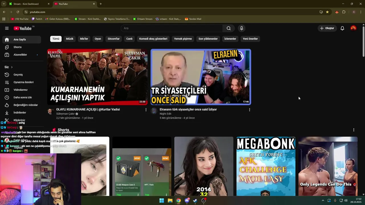The height and width of the screenshot is (205, 365).
Task: Open Geçmiş history page
Action: pos(22,75)
